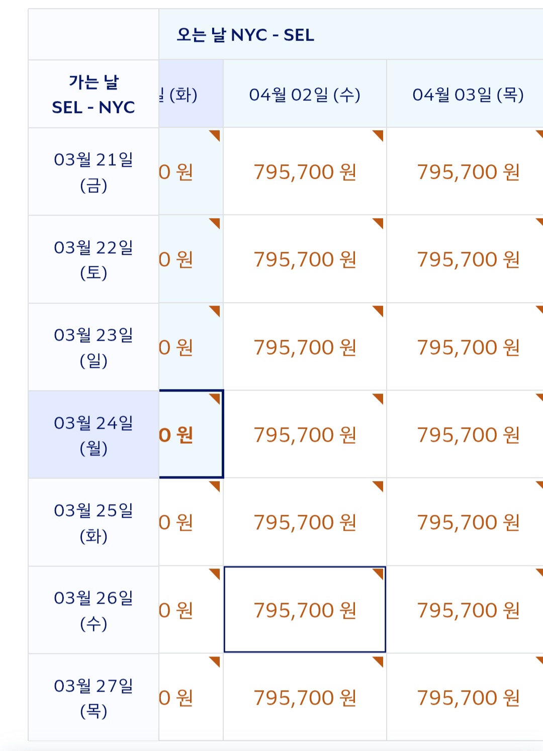Image resolution: width=543 pixels, height=751 pixels.
Task: Pick fare for 03월 22일 departure, 04월 03일 return
Action: [468, 259]
